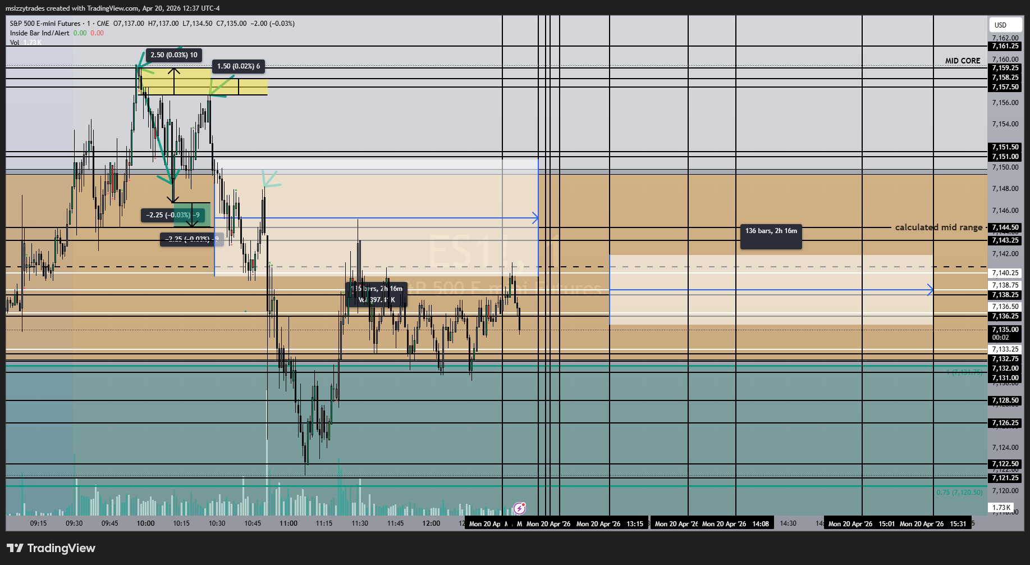Click the 7,128.50 price label

tap(1005, 400)
